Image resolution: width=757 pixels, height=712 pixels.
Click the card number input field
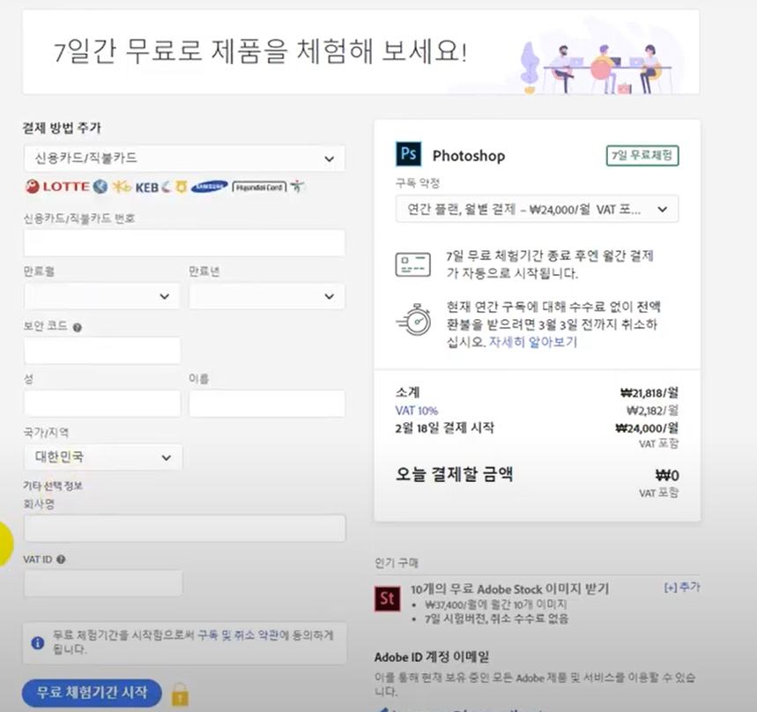[x=184, y=243]
